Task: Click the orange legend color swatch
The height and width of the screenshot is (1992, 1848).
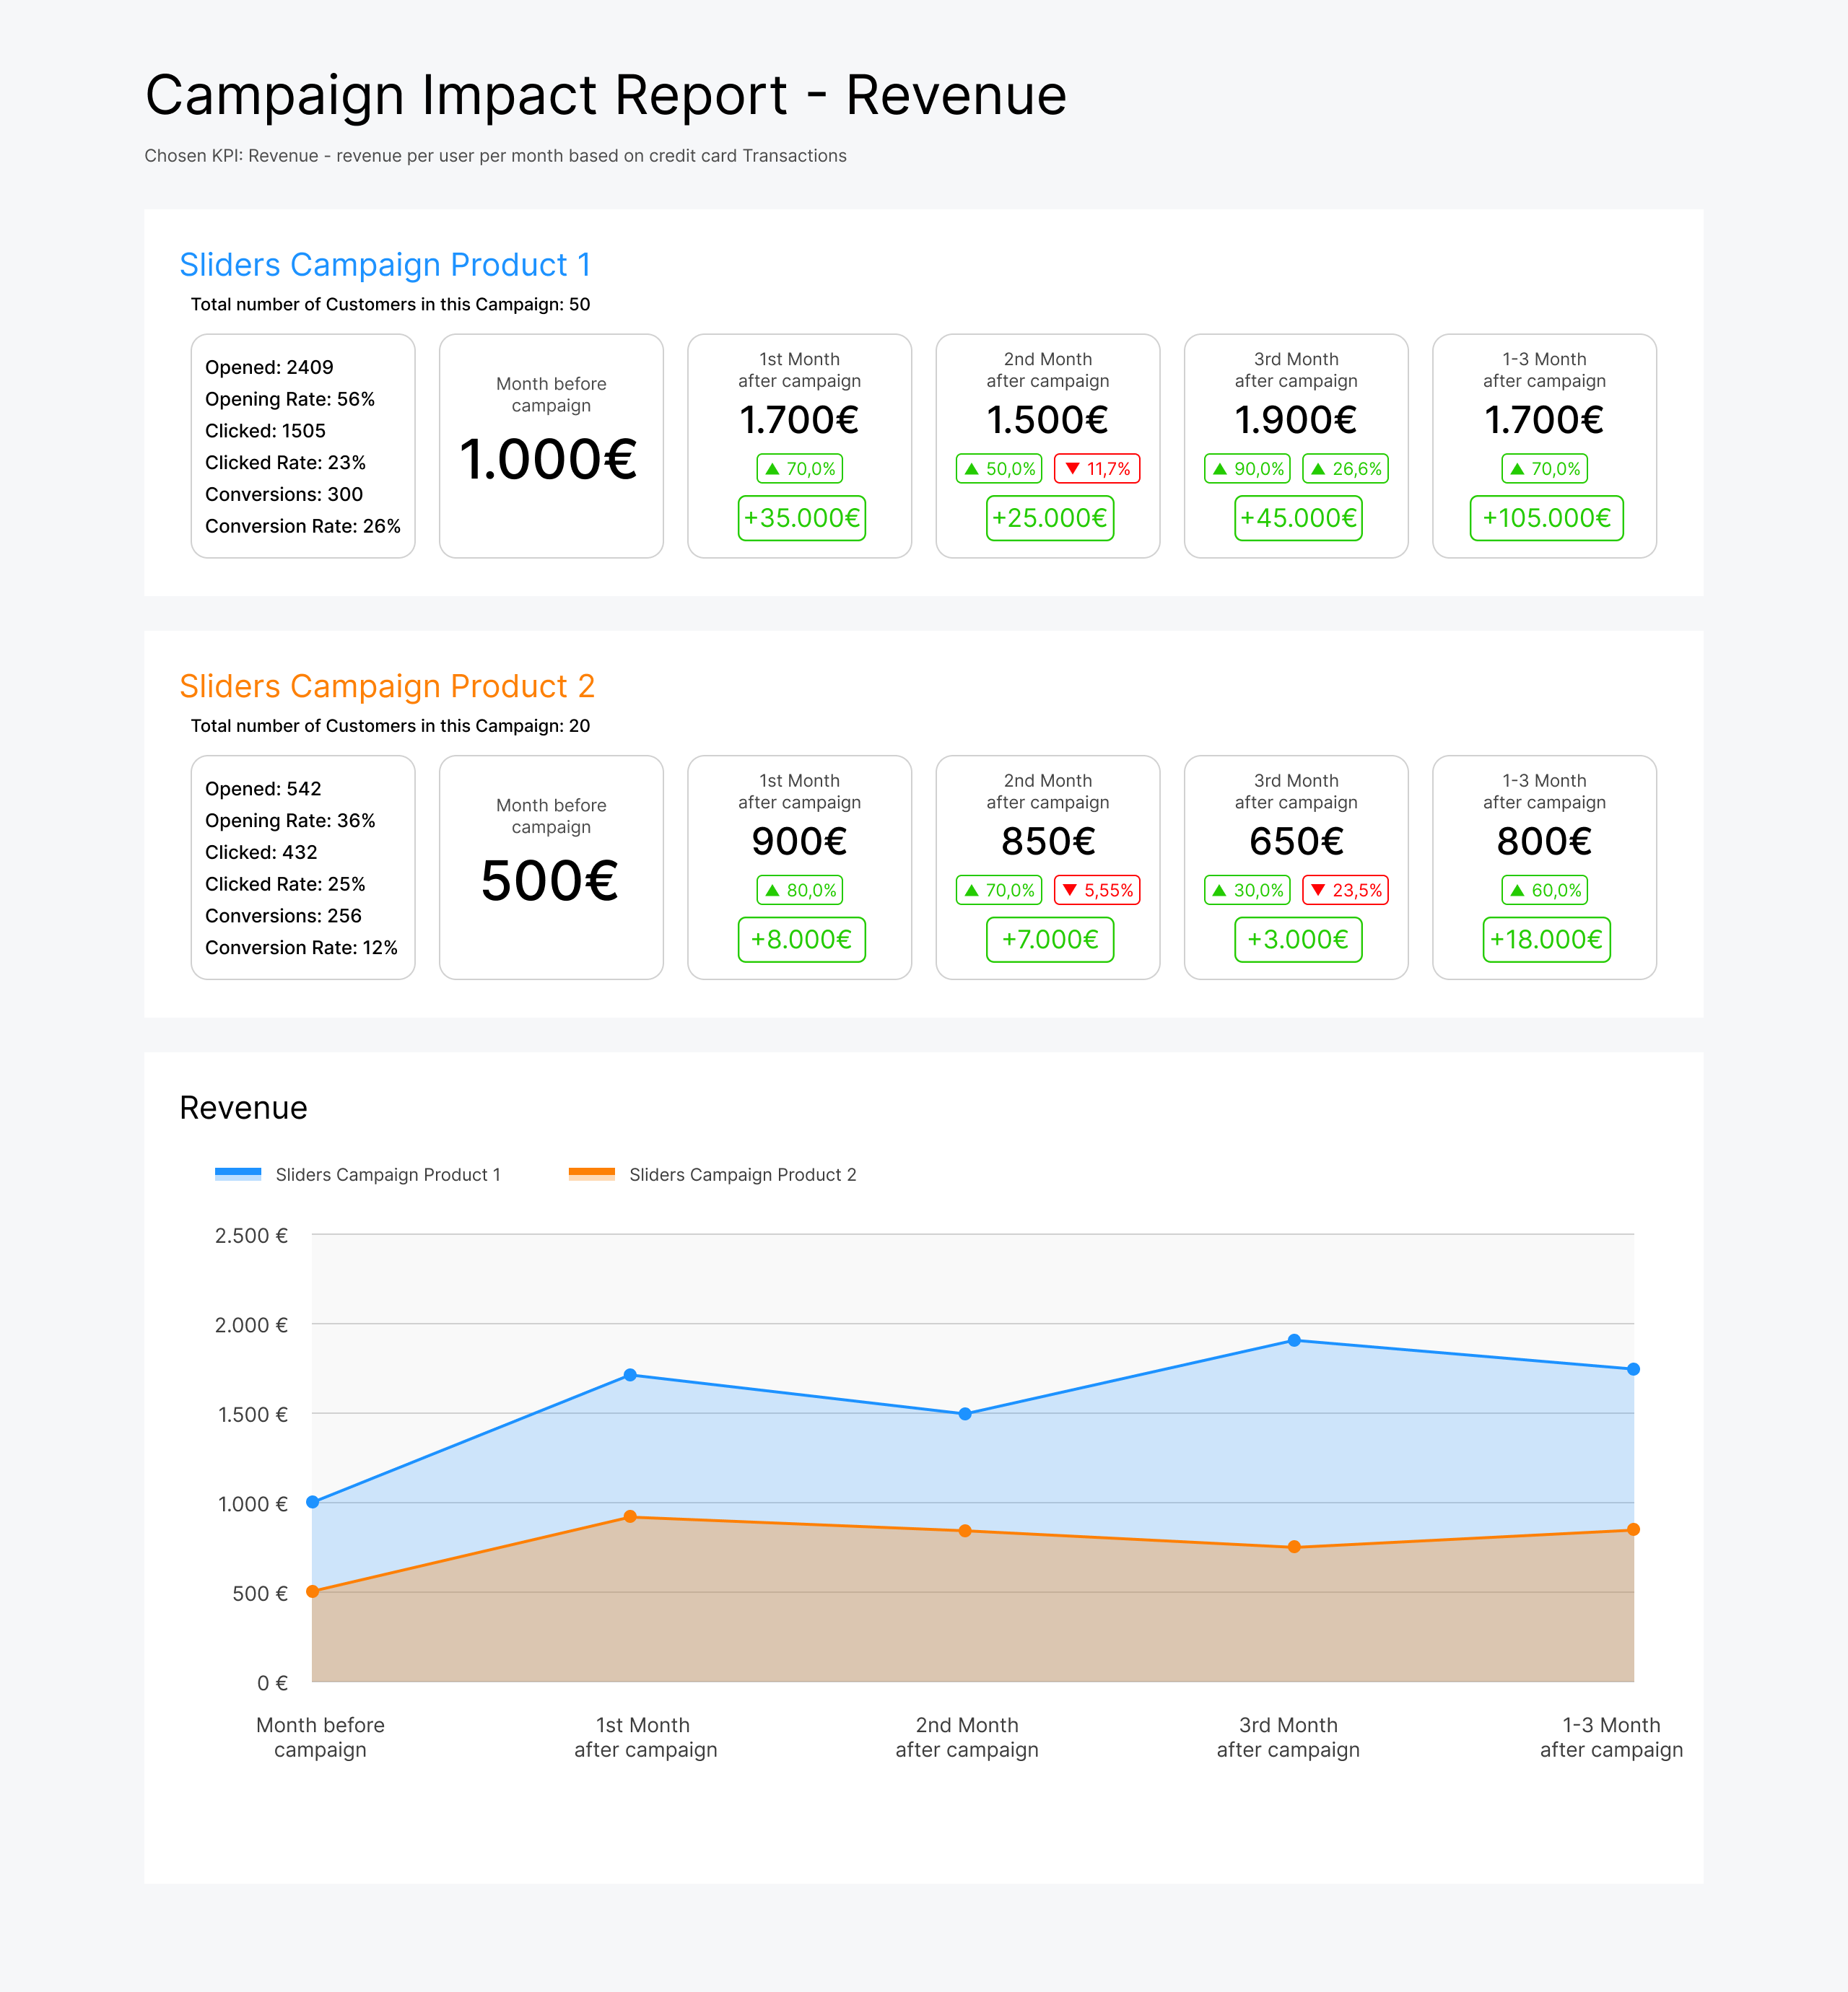Action: [591, 1174]
